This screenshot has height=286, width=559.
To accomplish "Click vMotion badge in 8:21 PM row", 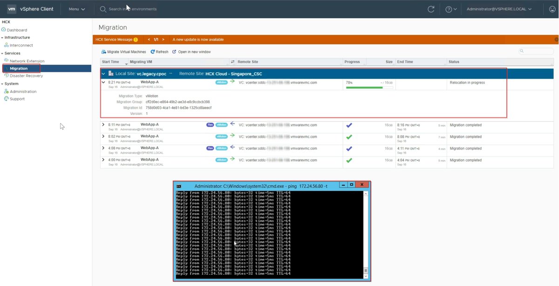I will coord(221,82).
